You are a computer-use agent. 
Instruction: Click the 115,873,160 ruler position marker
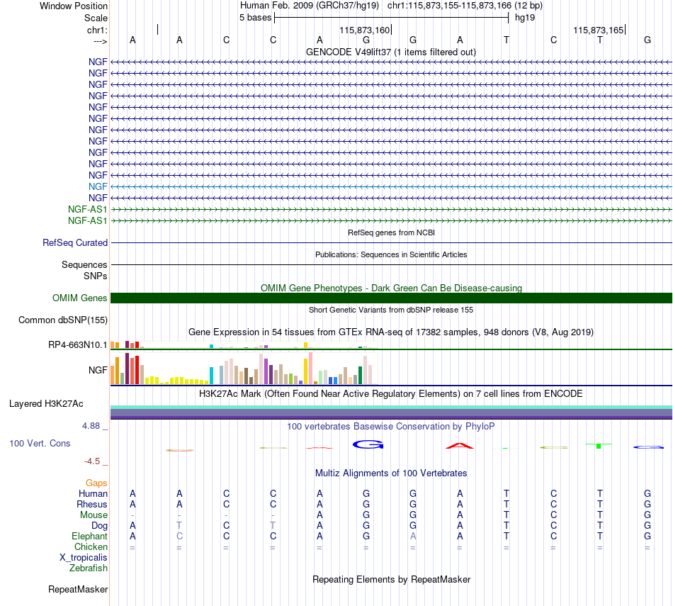tap(366, 30)
